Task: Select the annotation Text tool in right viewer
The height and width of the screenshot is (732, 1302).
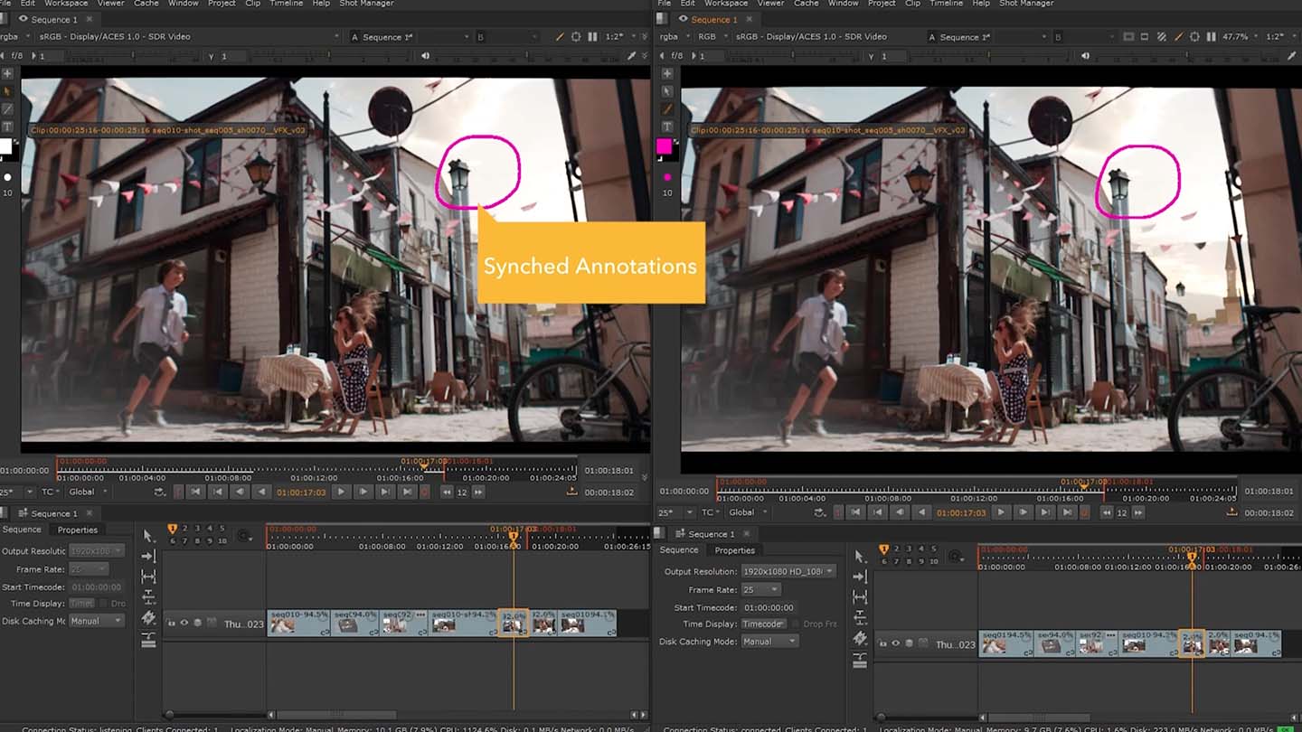Action: 667,127
